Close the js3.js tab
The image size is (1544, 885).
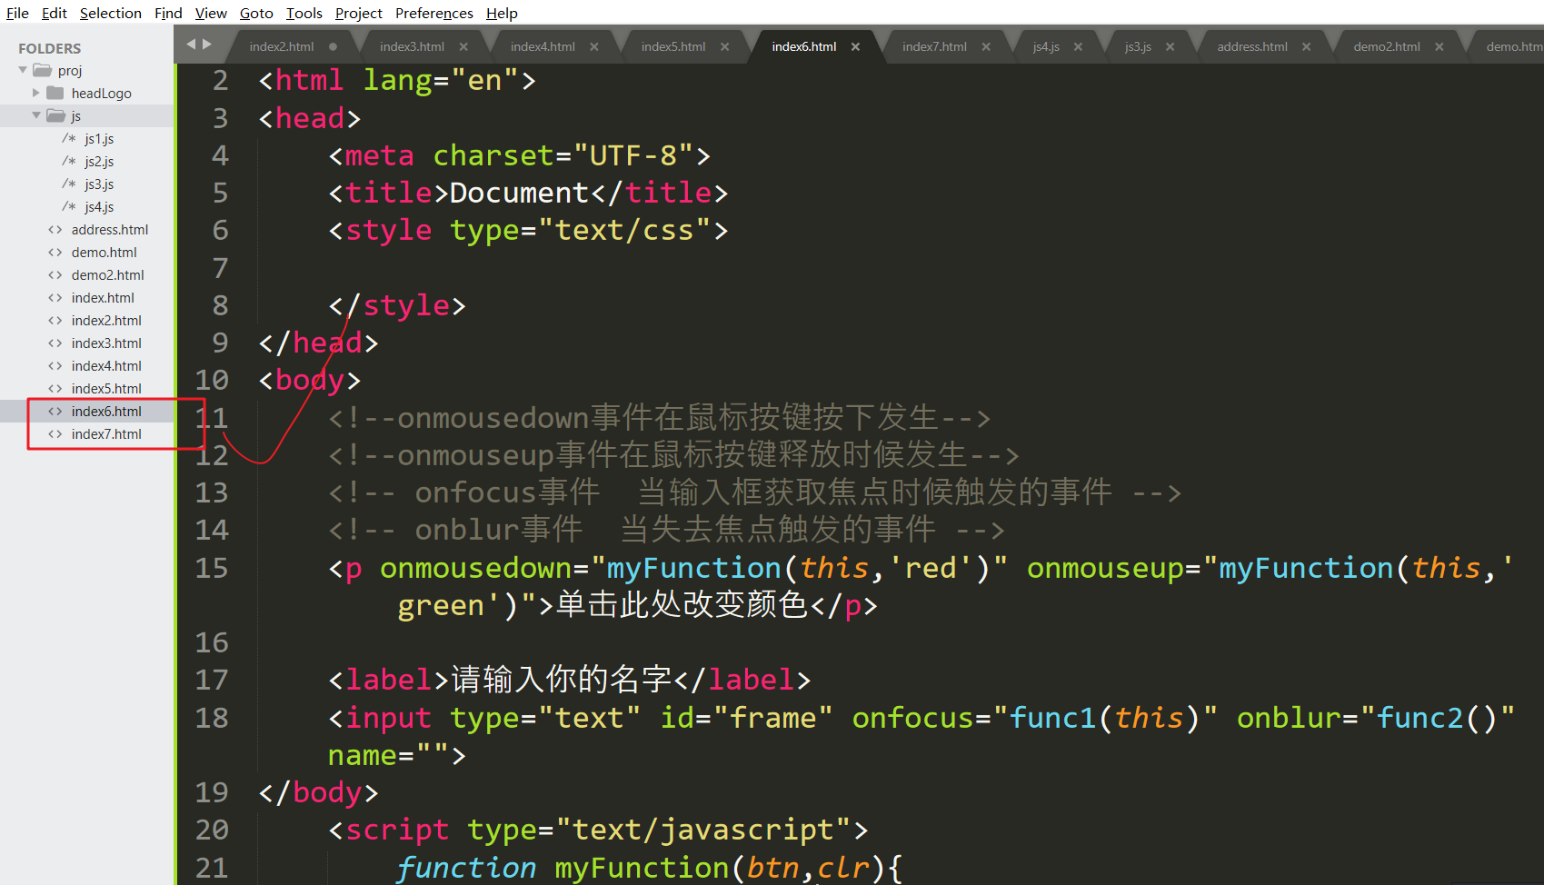click(1170, 46)
